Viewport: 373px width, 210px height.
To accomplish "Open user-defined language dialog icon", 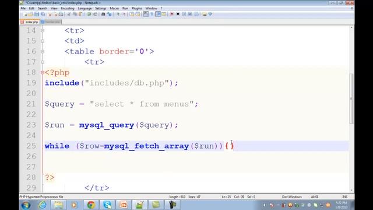I will click(164, 14).
